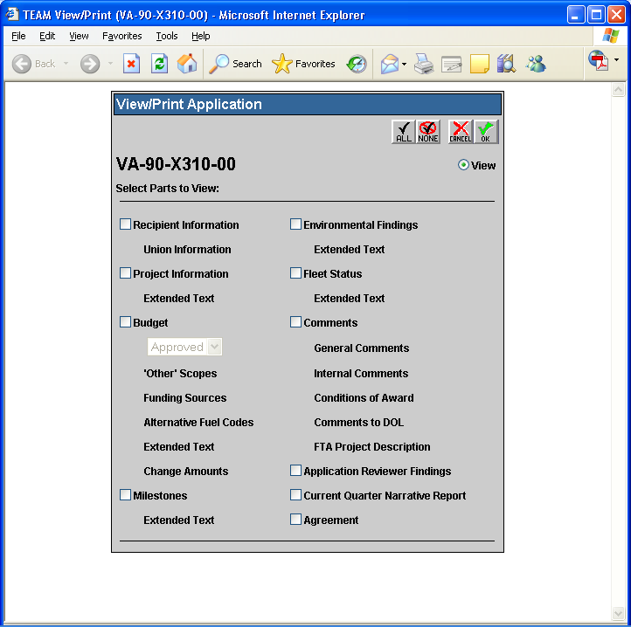Open the Tools menu
The width and height of the screenshot is (631, 627).
[167, 36]
